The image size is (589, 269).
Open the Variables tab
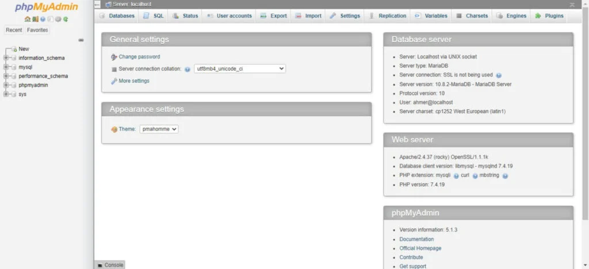click(x=430, y=16)
